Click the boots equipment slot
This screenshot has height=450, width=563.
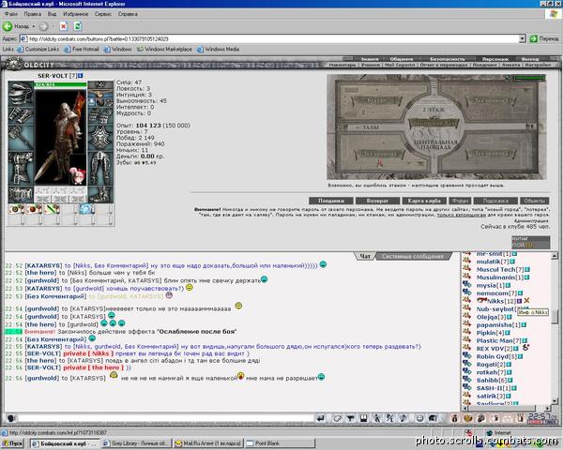pos(100,195)
